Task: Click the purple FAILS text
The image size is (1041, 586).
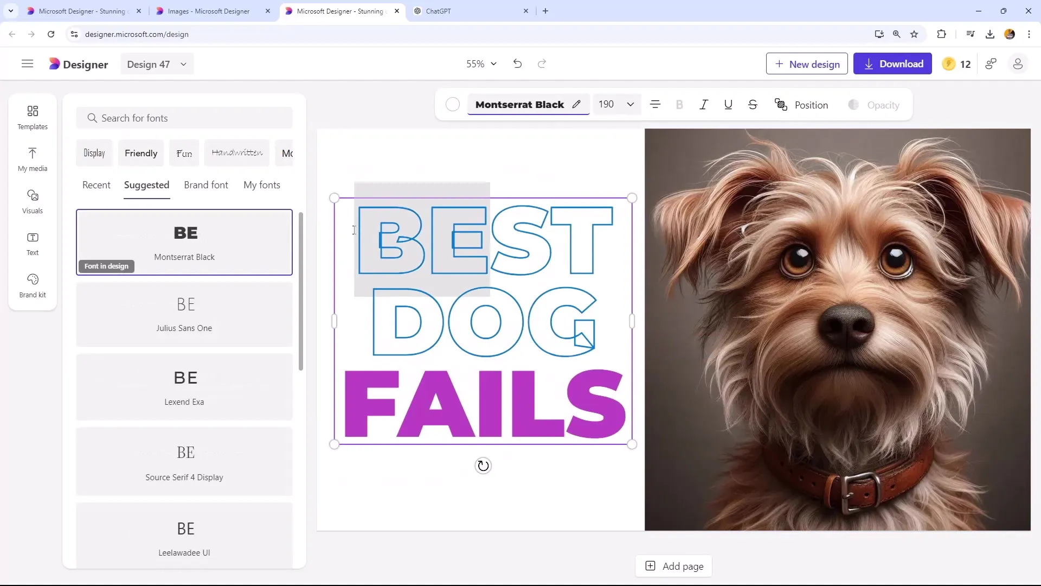Action: (x=484, y=404)
